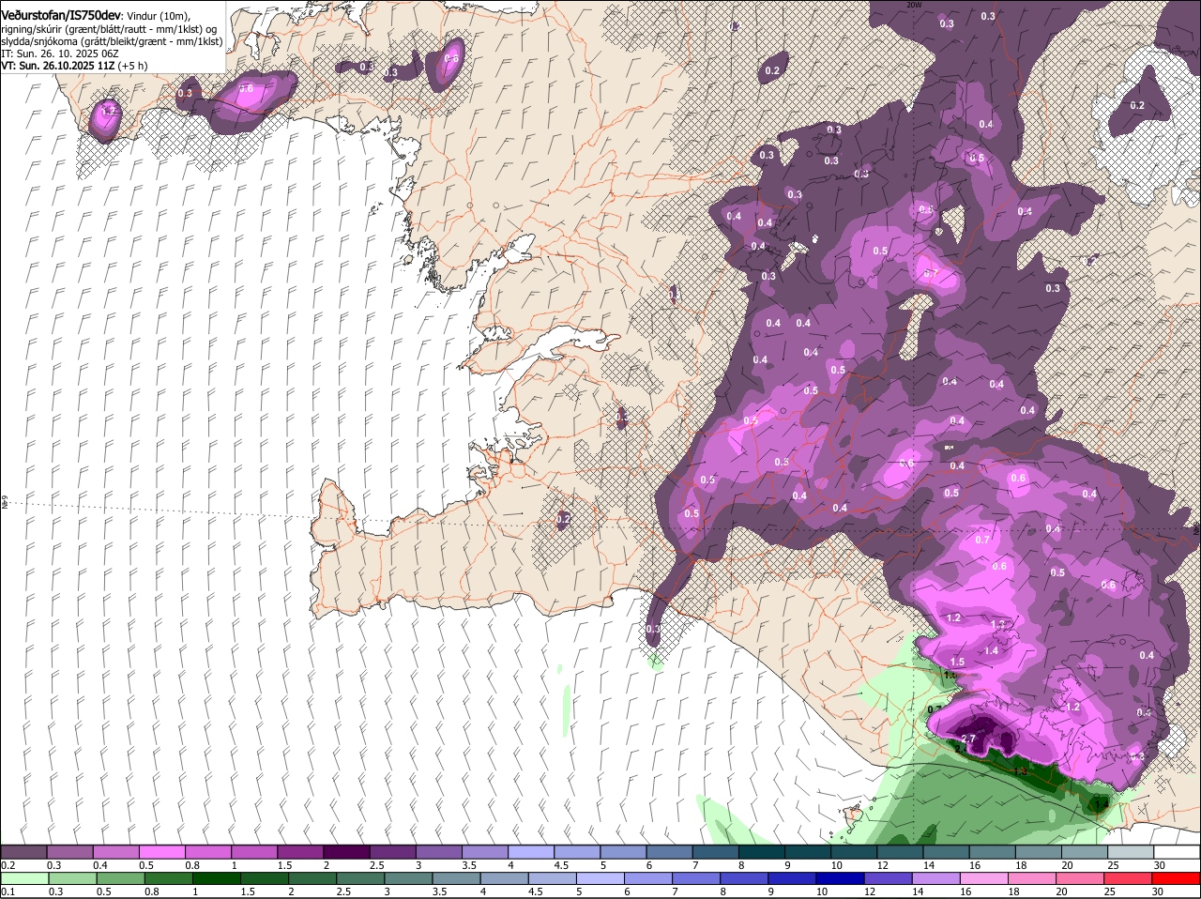Select the bright red lower swatch at 30
This screenshot has height=899, width=1201.
tap(1175, 878)
